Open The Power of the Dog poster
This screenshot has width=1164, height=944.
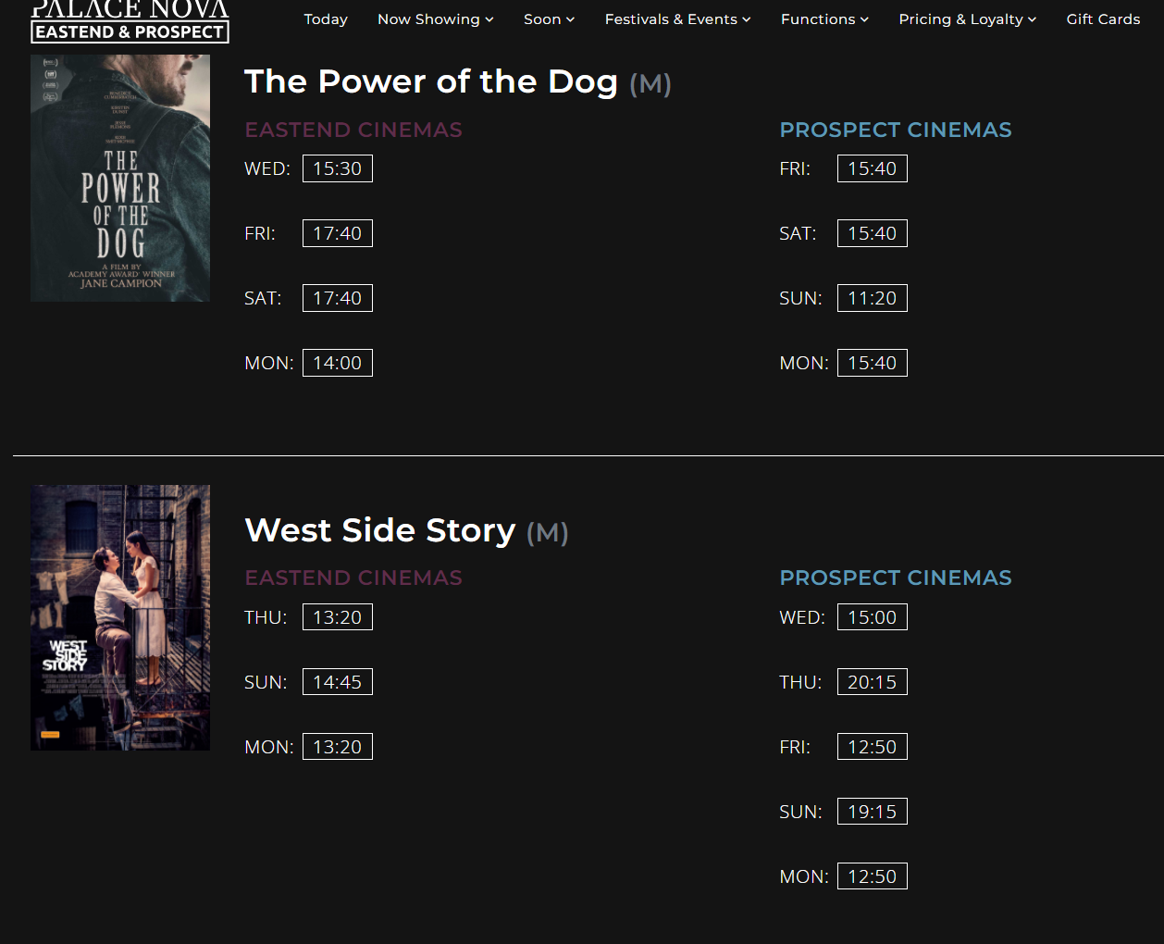(x=120, y=178)
